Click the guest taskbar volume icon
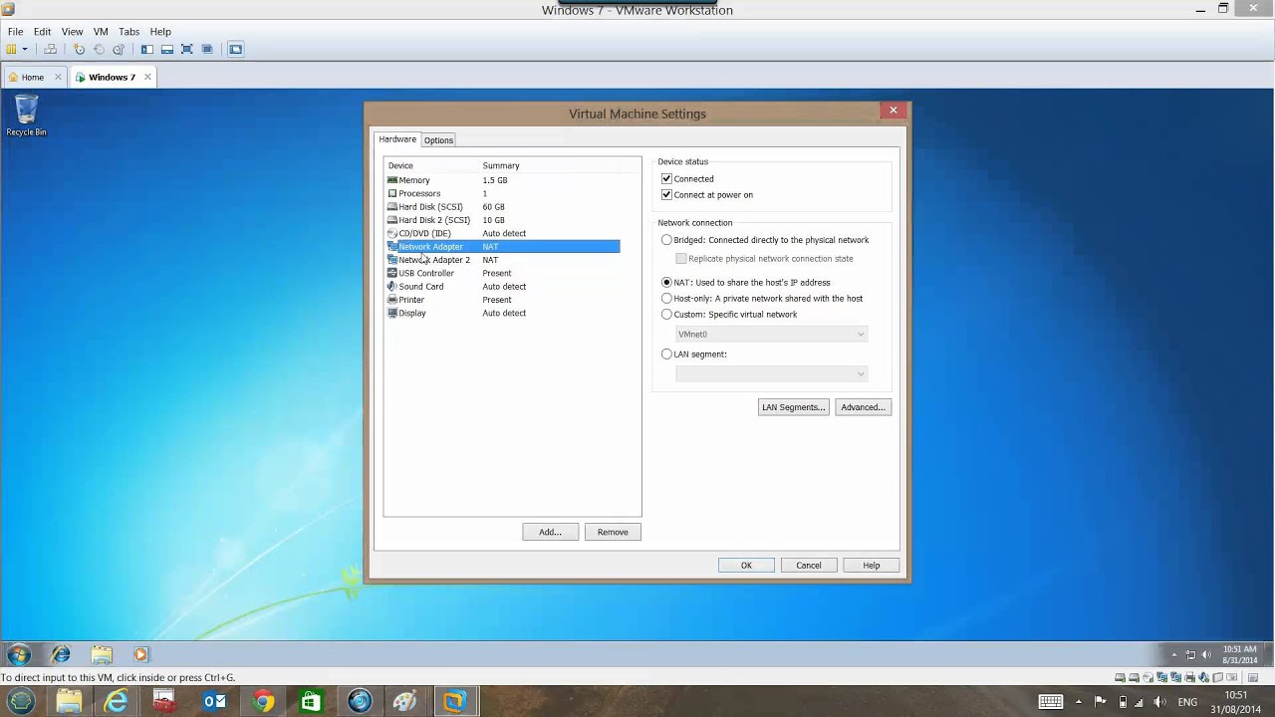Image resolution: width=1275 pixels, height=717 pixels. (1207, 655)
